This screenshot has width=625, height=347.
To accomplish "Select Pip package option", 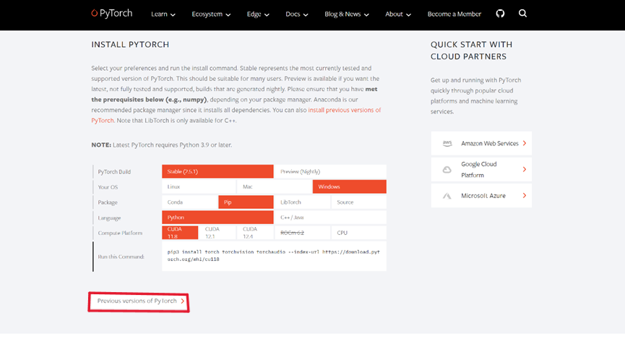I will coord(246,202).
